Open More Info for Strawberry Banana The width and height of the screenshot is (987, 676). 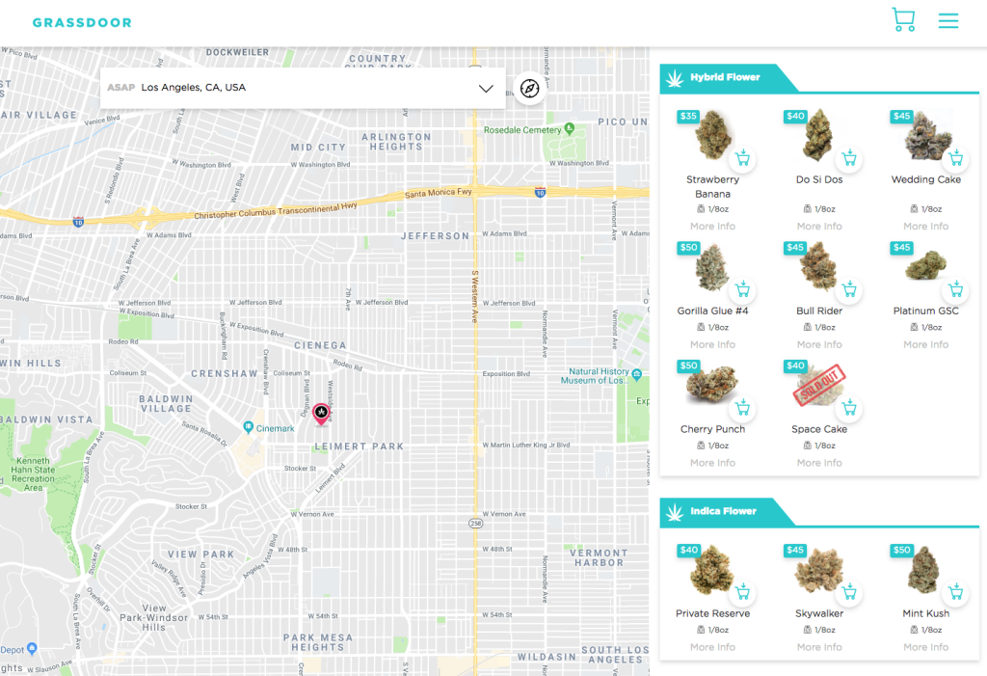[712, 227]
